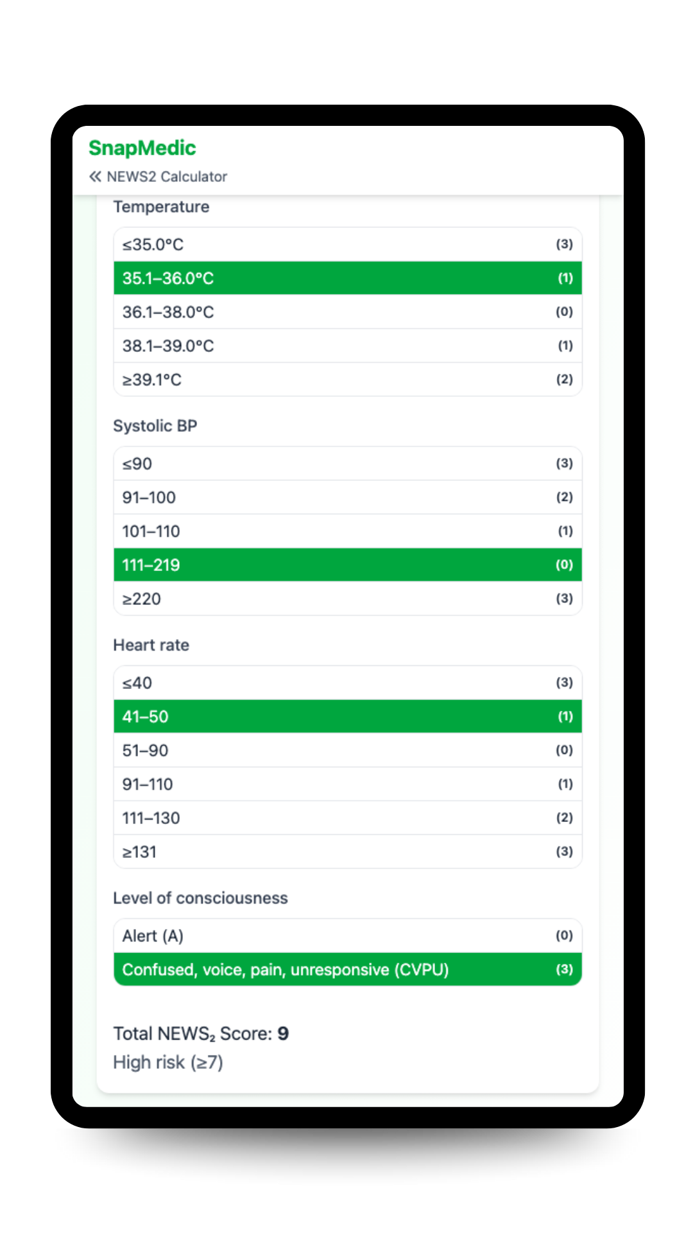Open the SnapMedic home logo
Screen dimensions: 693x1233
(x=142, y=148)
